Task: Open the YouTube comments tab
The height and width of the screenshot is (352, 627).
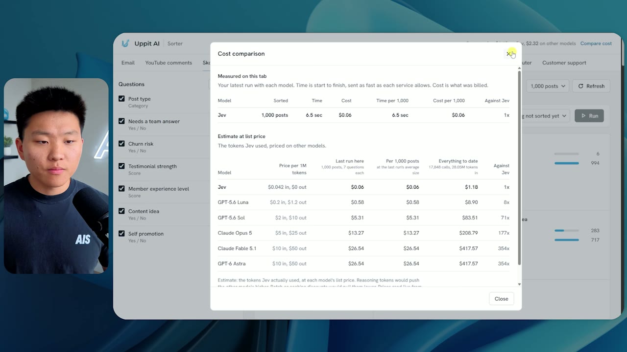Action: click(x=169, y=63)
